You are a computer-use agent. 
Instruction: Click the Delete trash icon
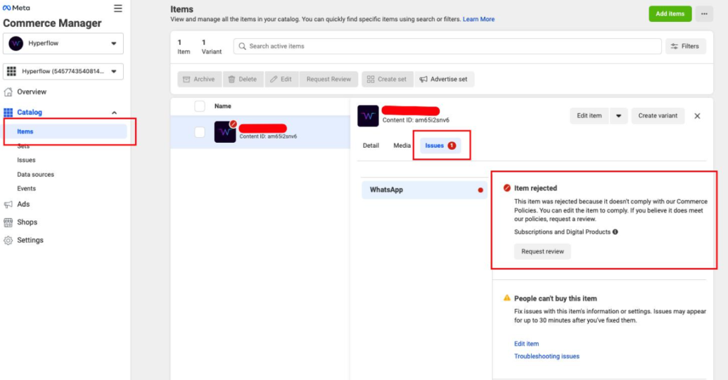click(x=232, y=80)
